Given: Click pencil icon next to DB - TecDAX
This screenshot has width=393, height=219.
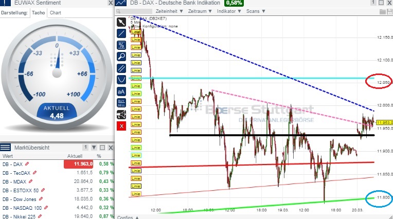Looking at the screenshot, I should [35, 173].
